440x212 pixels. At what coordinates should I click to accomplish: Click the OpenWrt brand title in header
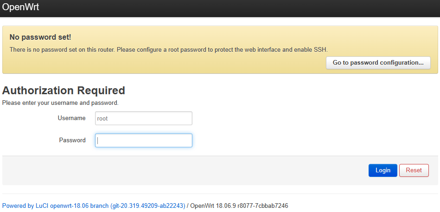[20, 7]
